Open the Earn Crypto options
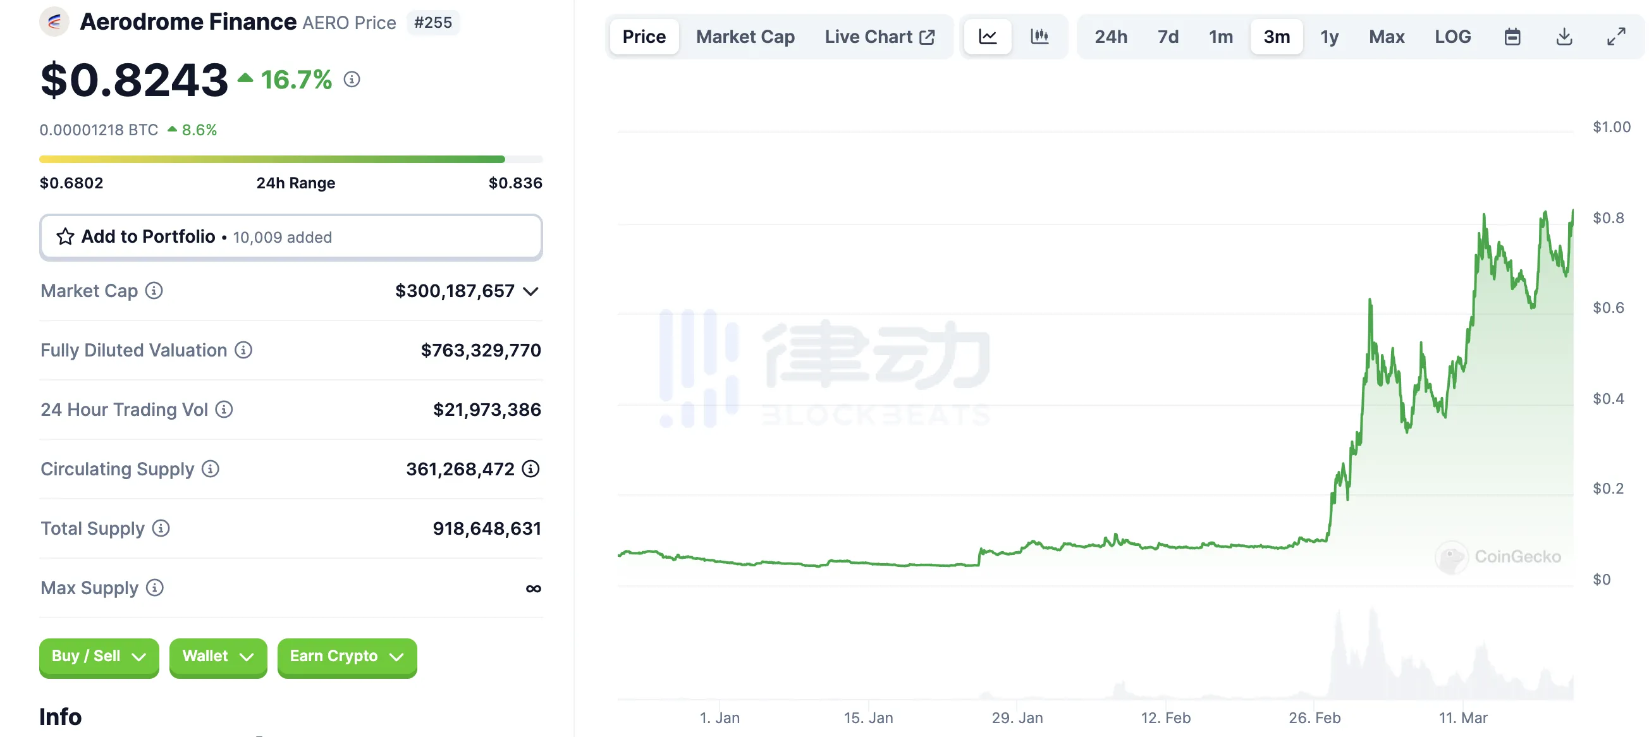The height and width of the screenshot is (737, 1649). tap(346, 656)
